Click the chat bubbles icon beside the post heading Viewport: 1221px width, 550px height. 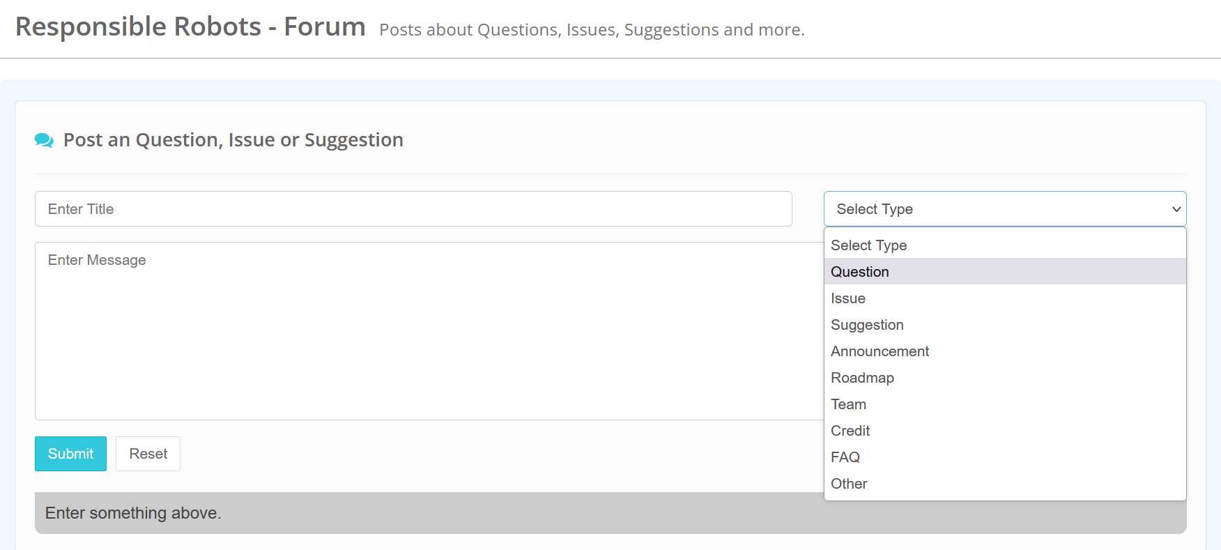point(44,140)
